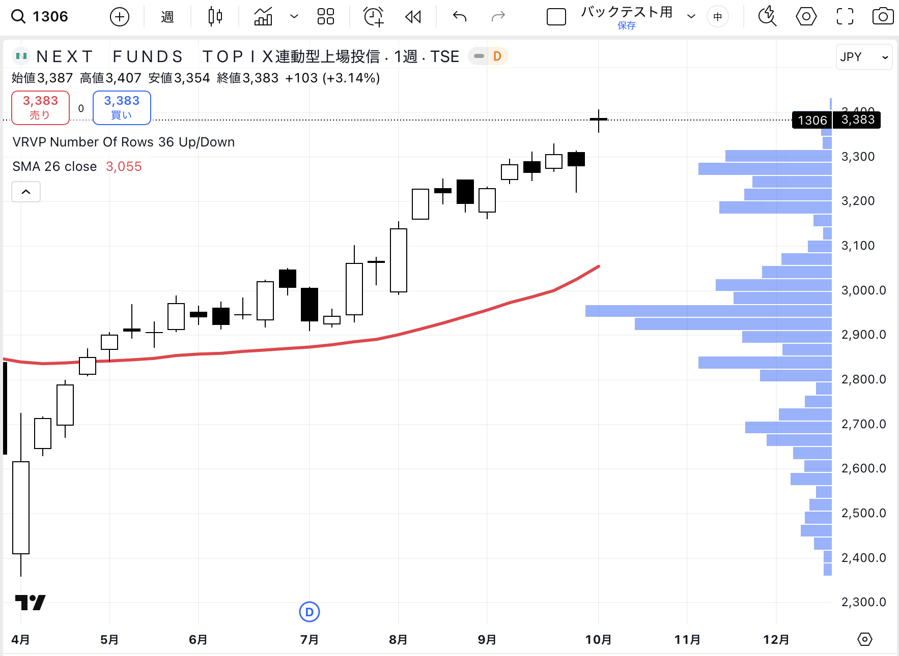Open the indicator templates grid

pyautogui.click(x=326, y=17)
